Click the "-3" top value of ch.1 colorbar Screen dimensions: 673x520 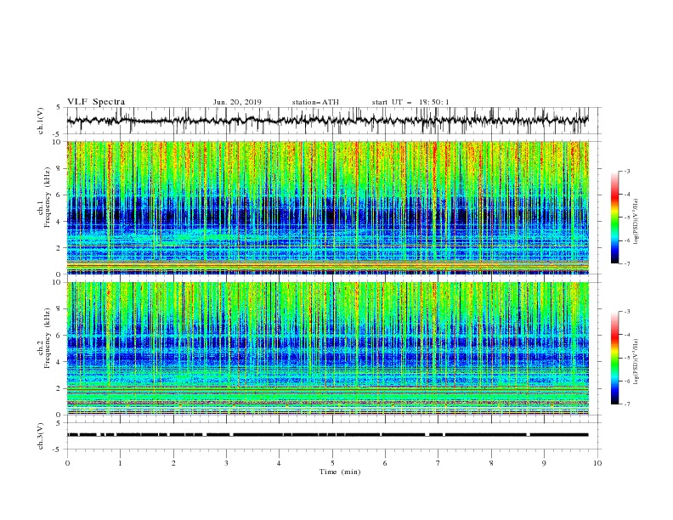pos(626,171)
